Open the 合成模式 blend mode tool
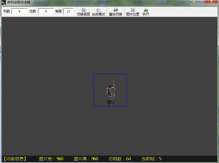The image size is (219, 163). (98, 12)
